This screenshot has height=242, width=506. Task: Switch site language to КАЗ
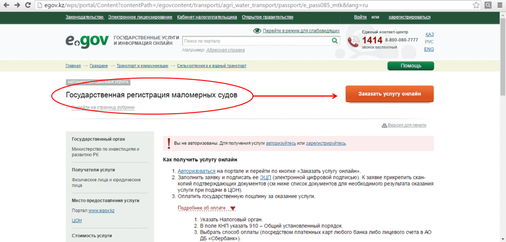pos(429,35)
